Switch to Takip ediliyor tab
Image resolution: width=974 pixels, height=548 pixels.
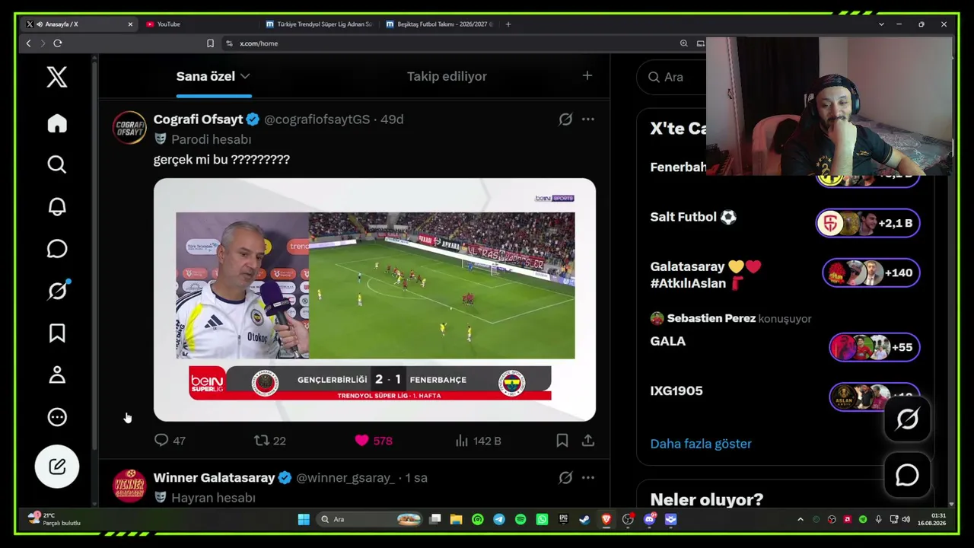[x=447, y=76]
